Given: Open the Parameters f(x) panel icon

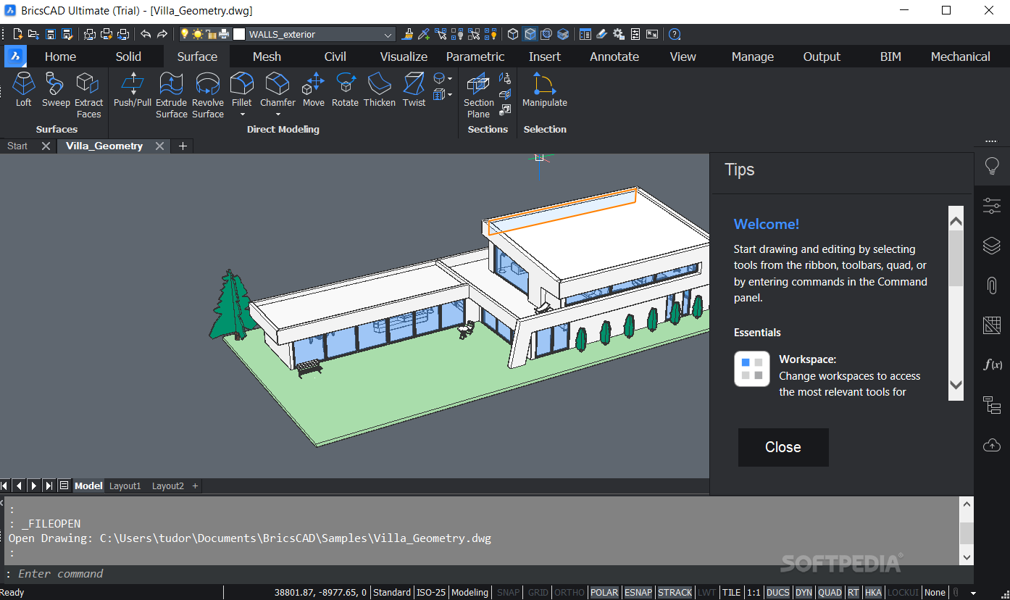Looking at the screenshot, I should point(992,364).
